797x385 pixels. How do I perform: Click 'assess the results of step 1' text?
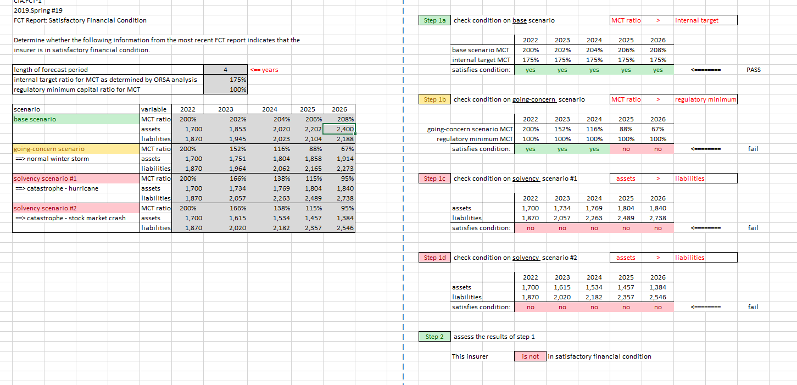494,337
